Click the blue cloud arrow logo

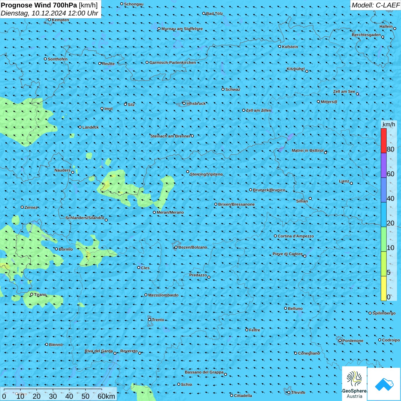384,384
